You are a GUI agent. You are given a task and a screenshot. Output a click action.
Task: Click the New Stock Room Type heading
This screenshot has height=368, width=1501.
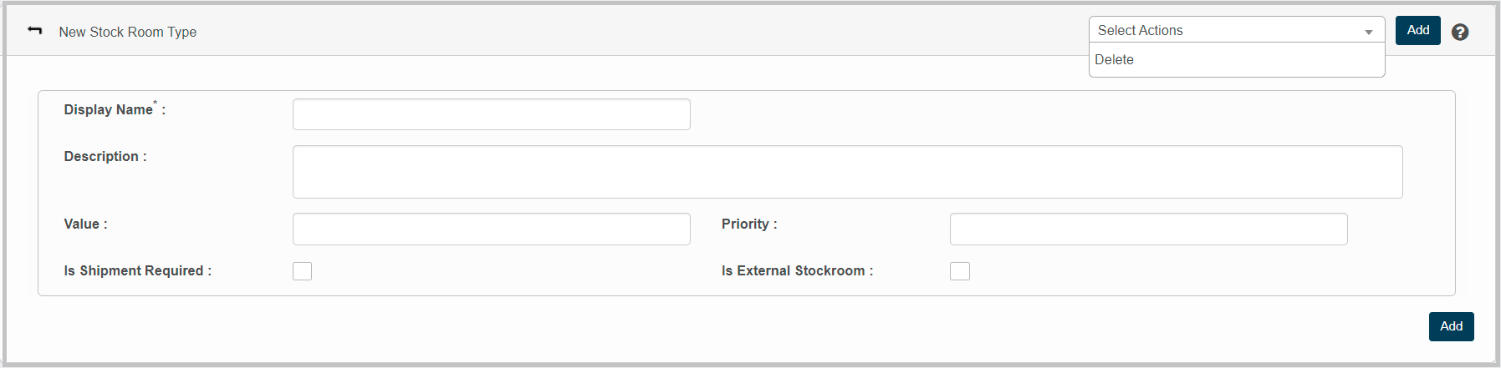coord(128,32)
